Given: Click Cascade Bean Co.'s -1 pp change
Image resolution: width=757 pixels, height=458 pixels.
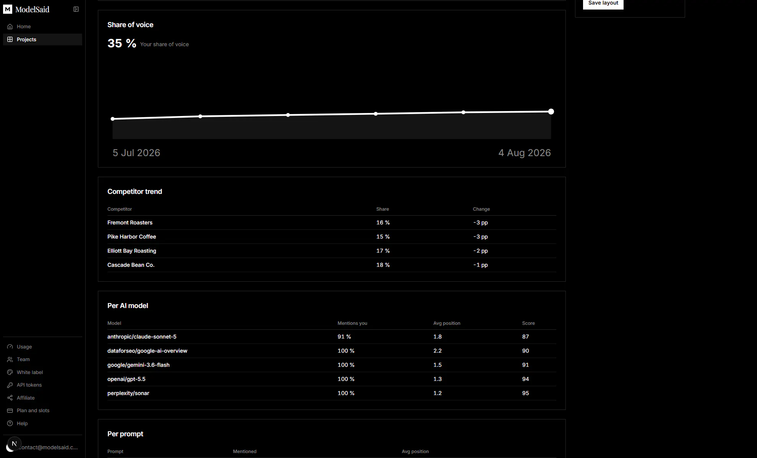Looking at the screenshot, I should pos(481,265).
